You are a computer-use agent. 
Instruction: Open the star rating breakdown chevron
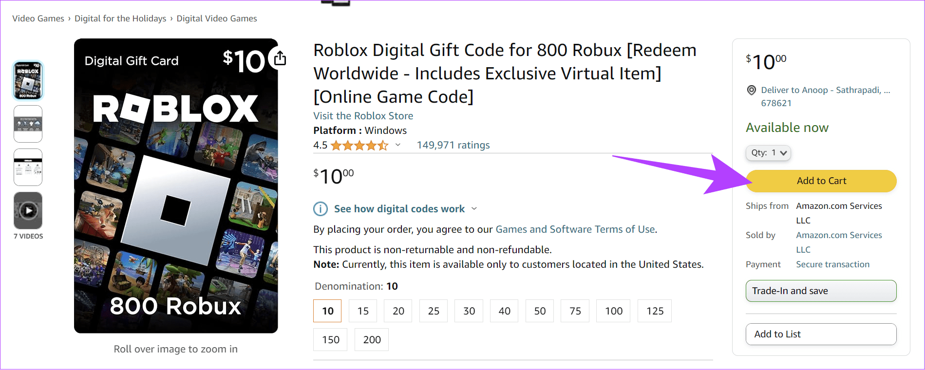[398, 145]
